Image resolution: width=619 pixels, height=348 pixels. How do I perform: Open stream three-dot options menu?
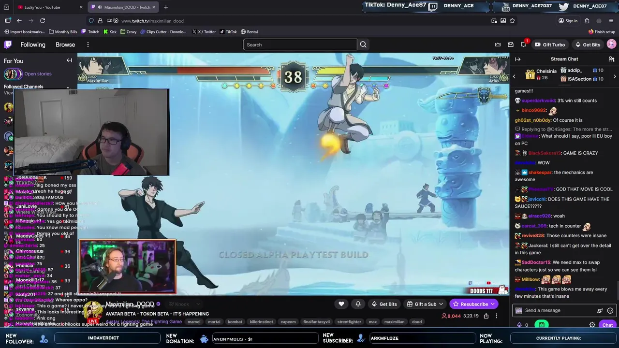point(496,316)
